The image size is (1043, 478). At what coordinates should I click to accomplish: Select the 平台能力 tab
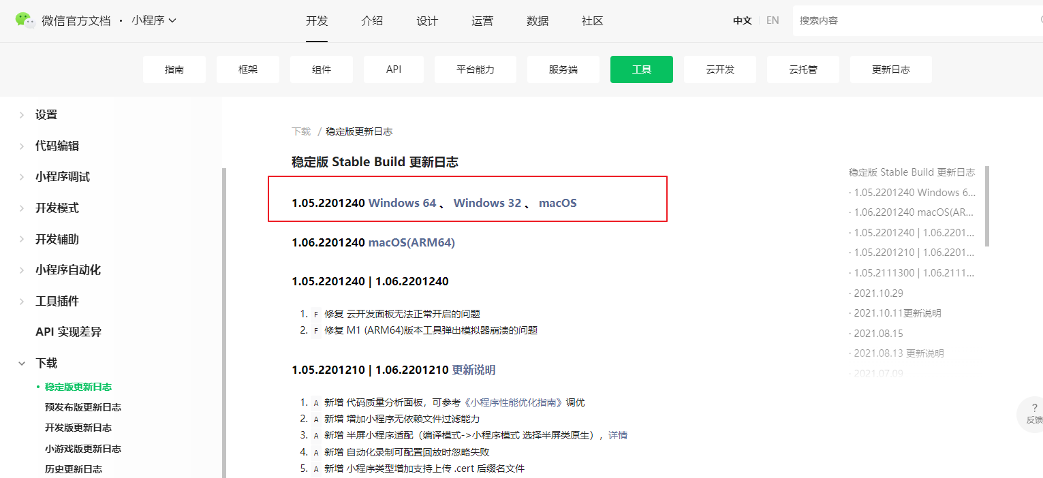[476, 69]
